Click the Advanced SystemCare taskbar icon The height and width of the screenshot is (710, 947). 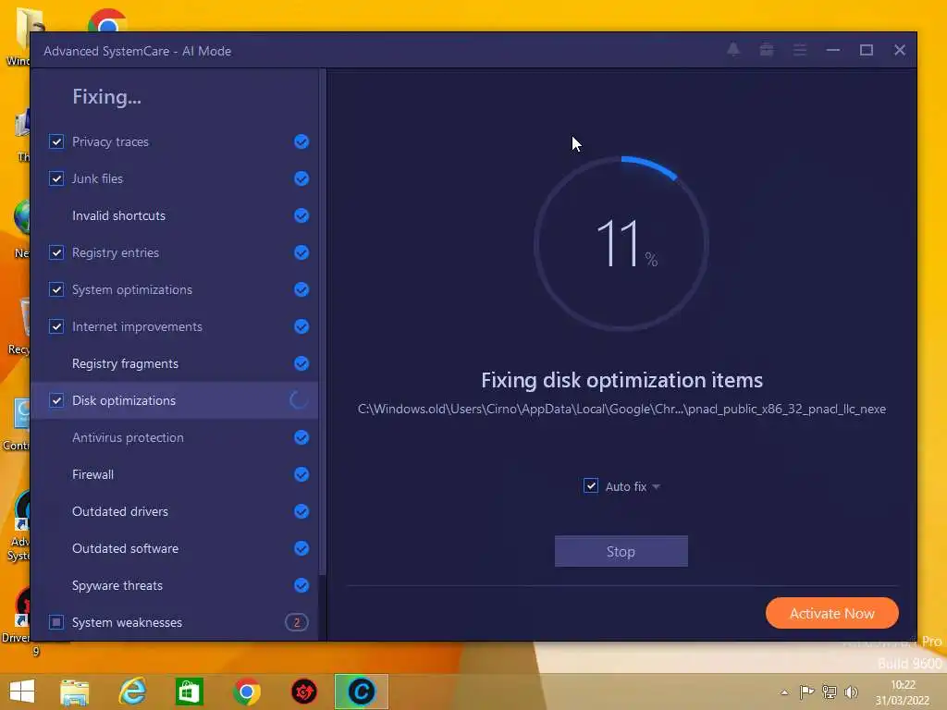[362, 692]
